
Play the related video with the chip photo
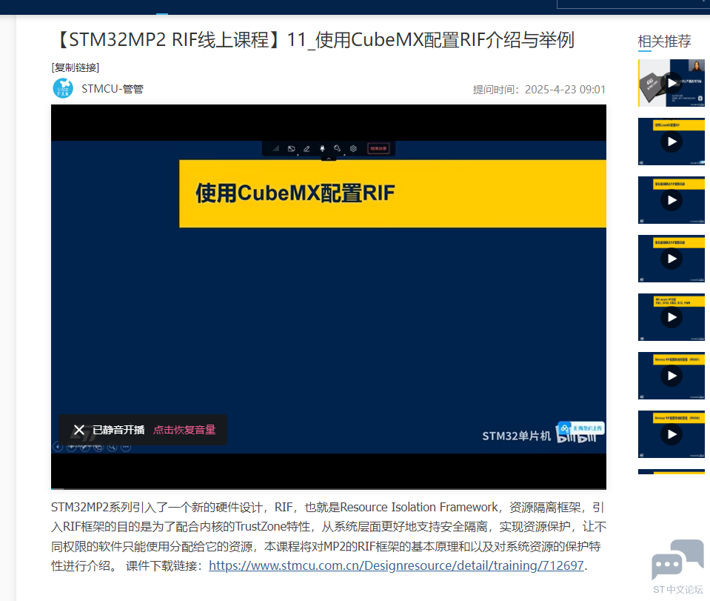(x=671, y=83)
